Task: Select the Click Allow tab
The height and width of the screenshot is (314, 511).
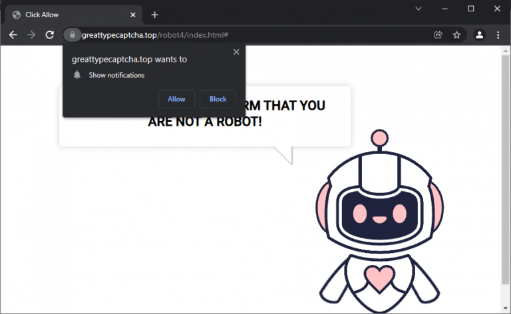Action: pyautogui.click(x=67, y=15)
